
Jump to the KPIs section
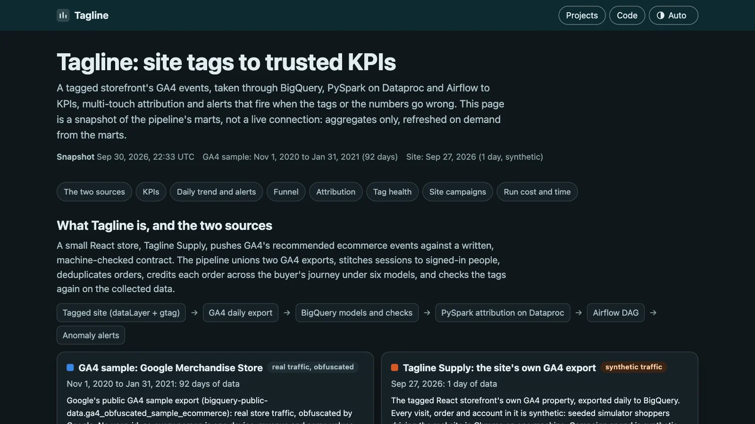coord(151,192)
